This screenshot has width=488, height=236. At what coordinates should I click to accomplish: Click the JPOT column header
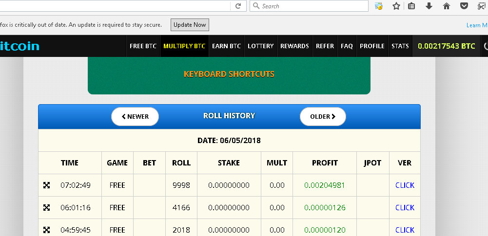(x=372, y=163)
